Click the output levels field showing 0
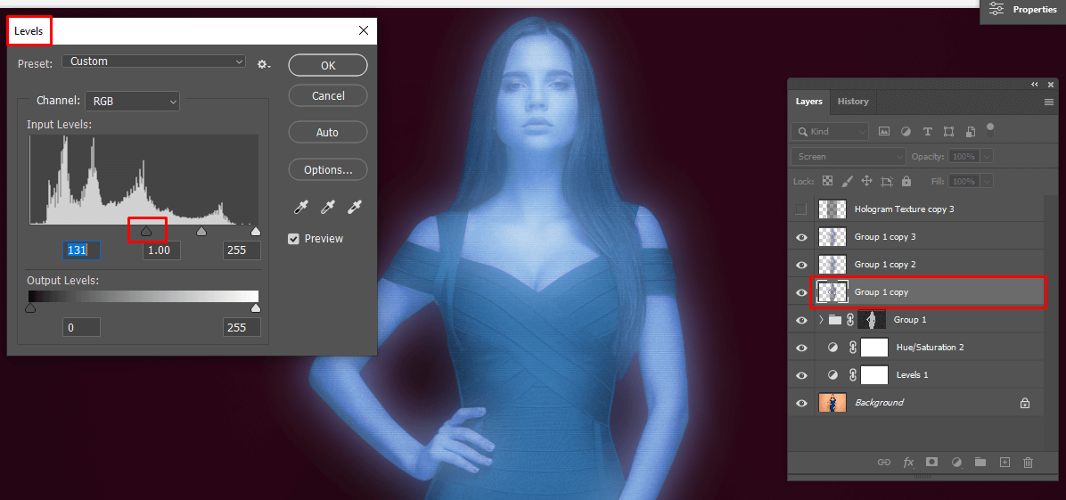The image size is (1066, 500). click(x=82, y=327)
